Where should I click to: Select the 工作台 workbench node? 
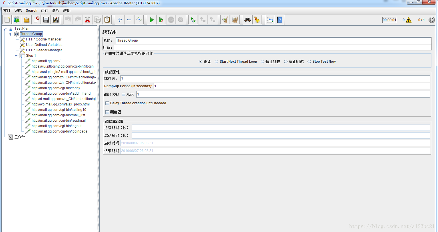point(19,137)
